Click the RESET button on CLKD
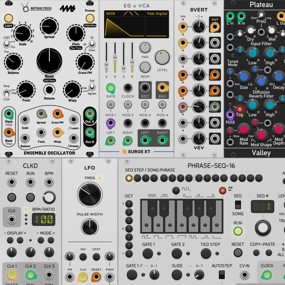Image resolution: width=285 pixels, height=285 pixels. (12, 197)
